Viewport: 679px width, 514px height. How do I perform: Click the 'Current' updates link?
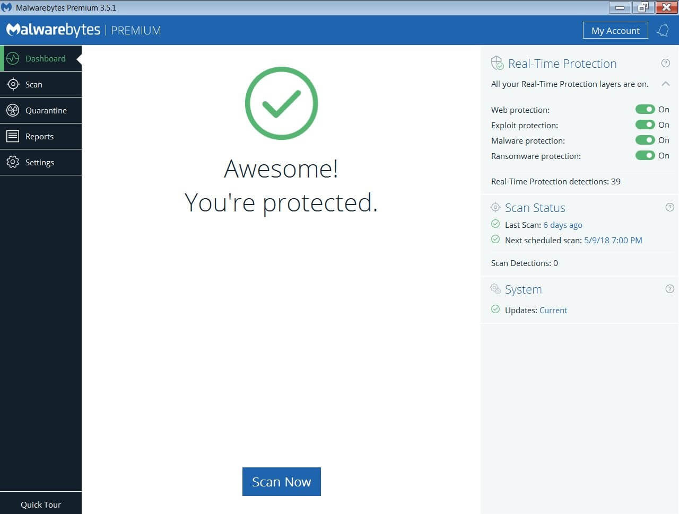pos(553,310)
